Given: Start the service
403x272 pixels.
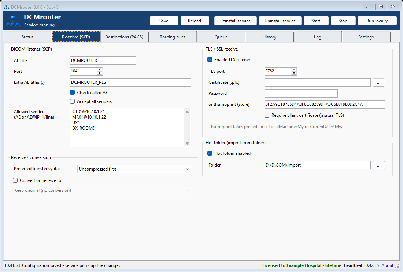Looking at the screenshot, I should point(316,21).
